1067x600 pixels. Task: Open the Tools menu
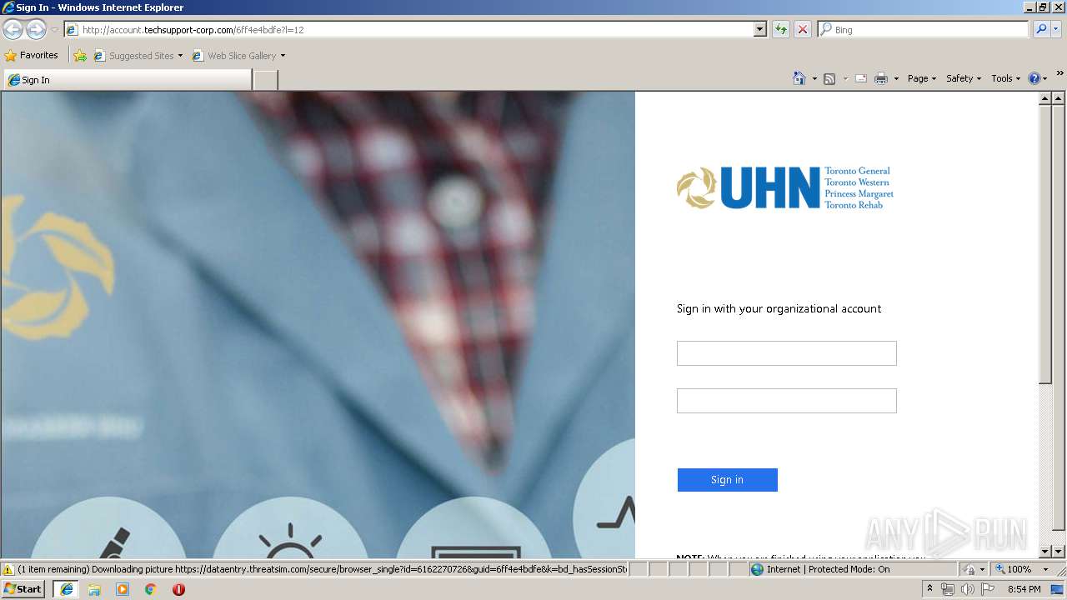(1005, 78)
